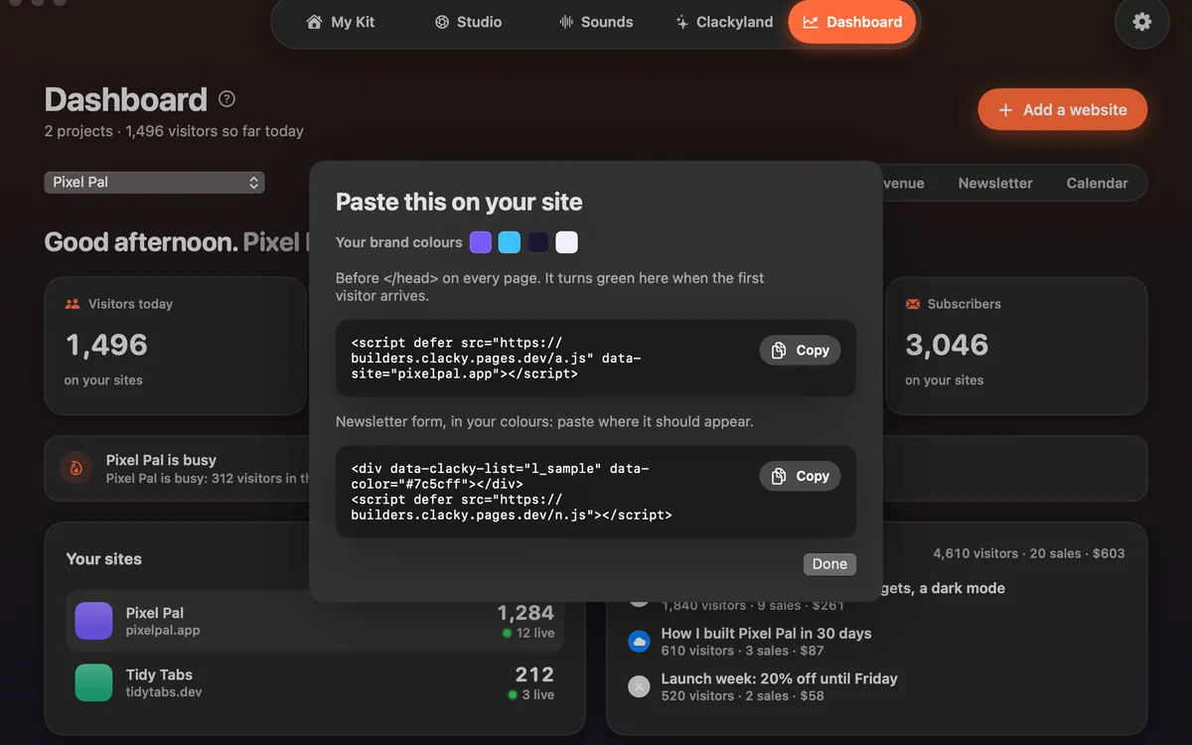Switch to the Newsletter section tab
This screenshot has height=745, width=1192.
(x=995, y=183)
